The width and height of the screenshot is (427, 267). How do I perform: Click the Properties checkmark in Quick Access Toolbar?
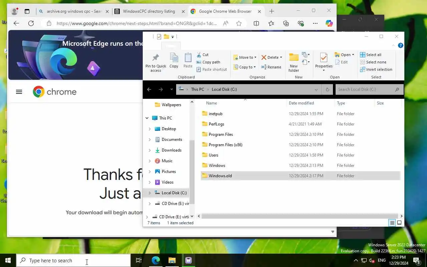(x=159, y=37)
